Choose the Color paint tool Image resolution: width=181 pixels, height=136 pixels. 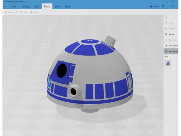24,12
